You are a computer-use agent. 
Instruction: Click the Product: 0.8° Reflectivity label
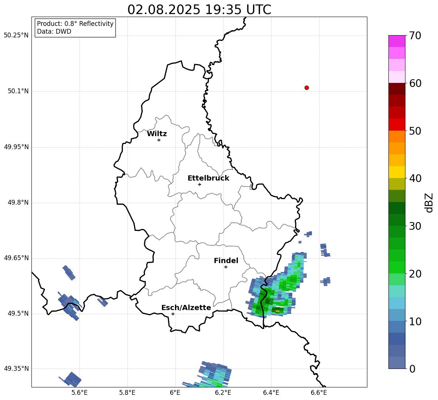75,23
